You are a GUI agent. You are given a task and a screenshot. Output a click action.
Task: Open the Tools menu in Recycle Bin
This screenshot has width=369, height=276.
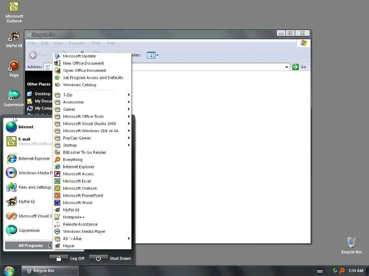[x=96, y=43]
